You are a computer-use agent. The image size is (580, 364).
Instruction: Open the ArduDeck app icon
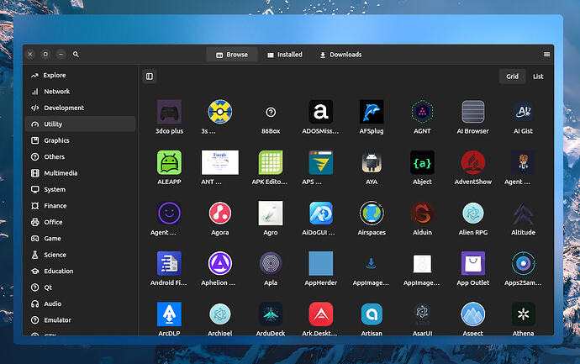(271, 314)
